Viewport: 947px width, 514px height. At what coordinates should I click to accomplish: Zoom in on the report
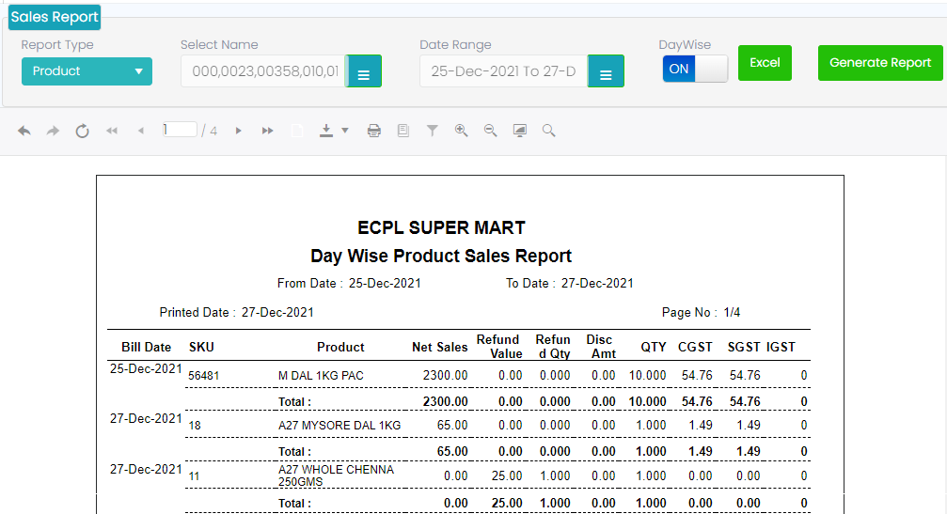[x=462, y=132]
